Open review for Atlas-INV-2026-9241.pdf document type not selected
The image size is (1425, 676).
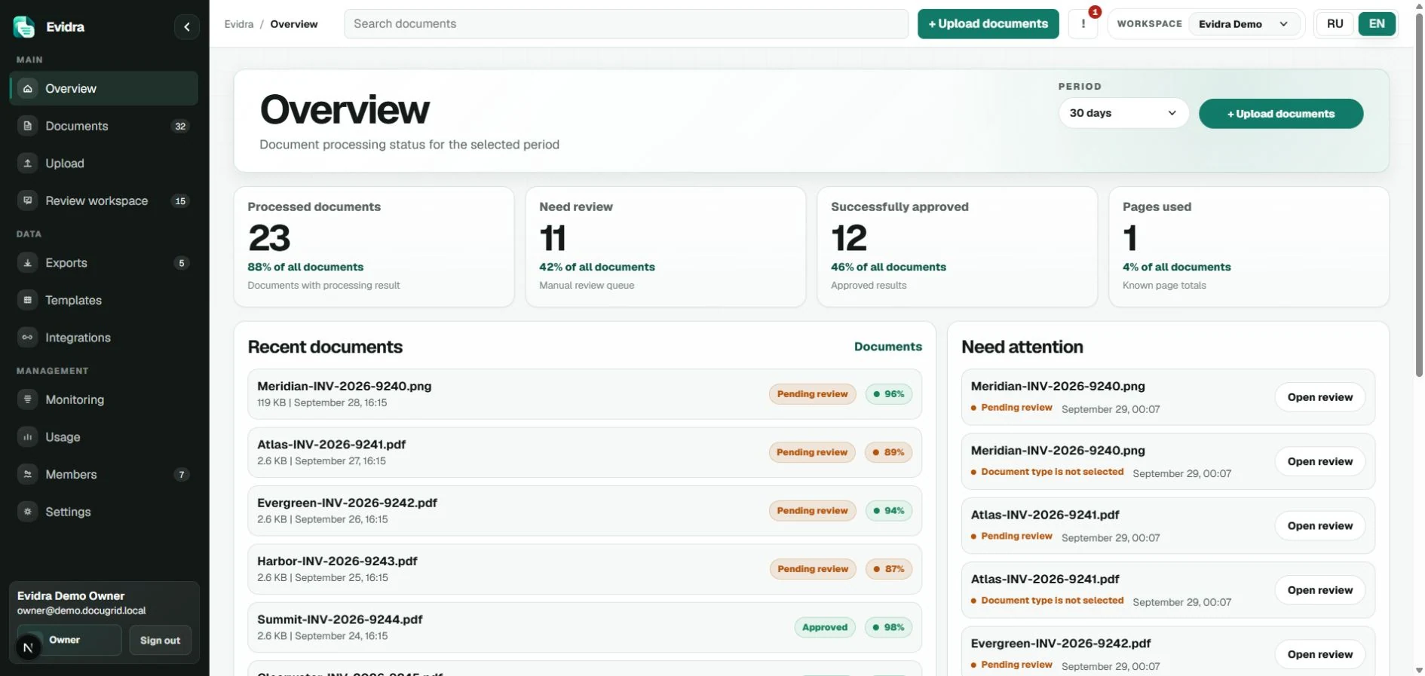coord(1320,590)
